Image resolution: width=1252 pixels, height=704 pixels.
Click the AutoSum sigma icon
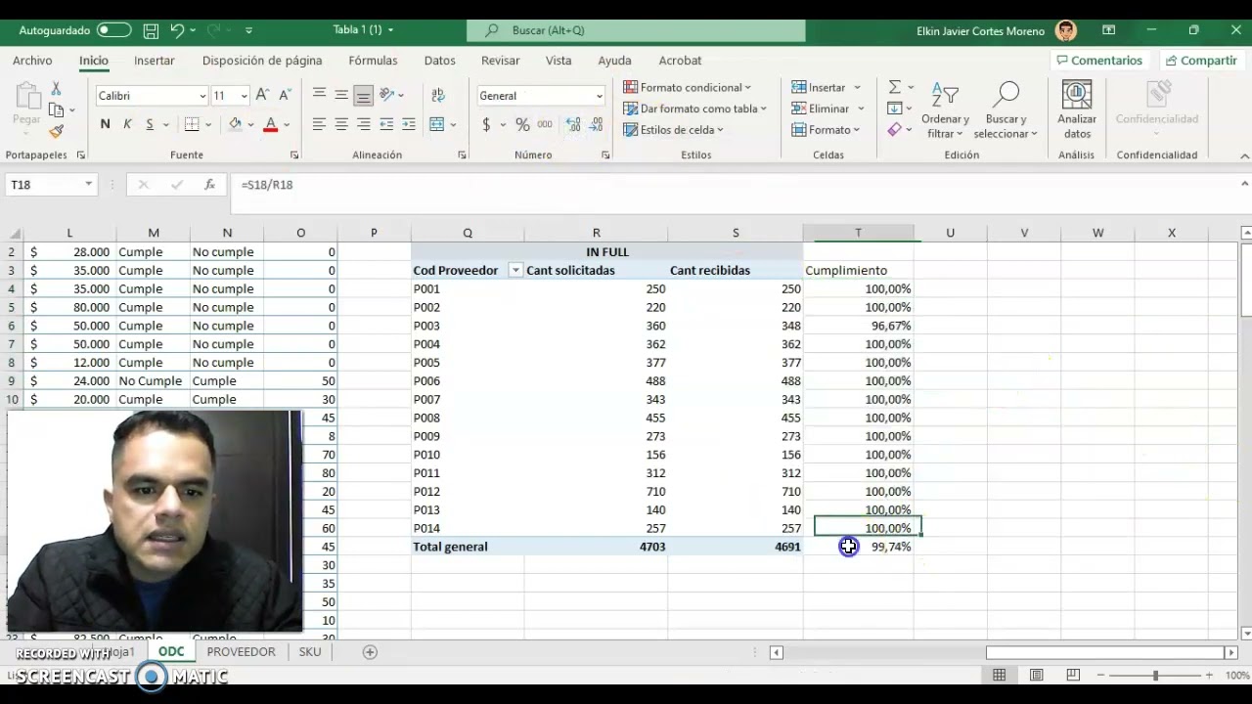pos(894,87)
